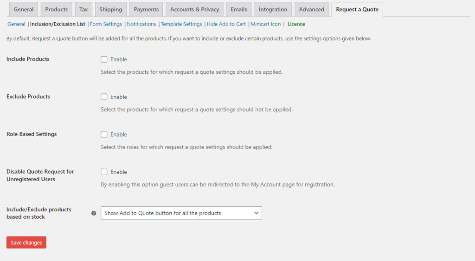Viewport: 475px width, 261px height.
Task: Go to the Integration tab
Action: (x=273, y=9)
